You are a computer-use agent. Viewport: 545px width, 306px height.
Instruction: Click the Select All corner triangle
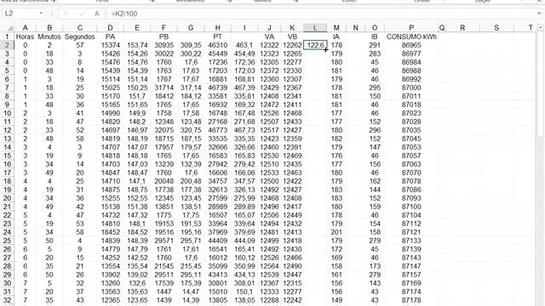[9, 28]
